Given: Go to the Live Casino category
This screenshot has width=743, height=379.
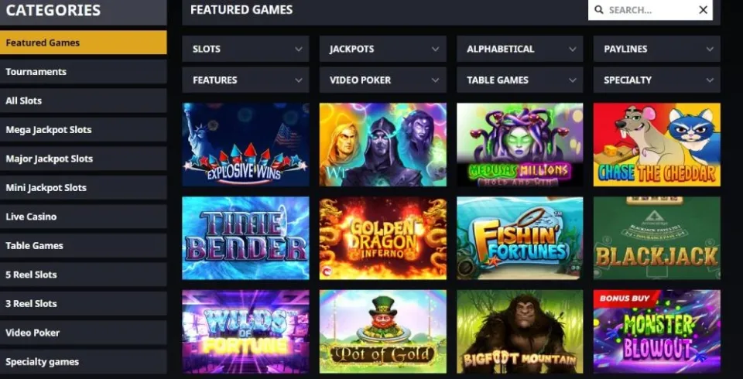Looking at the screenshot, I should (84, 217).
